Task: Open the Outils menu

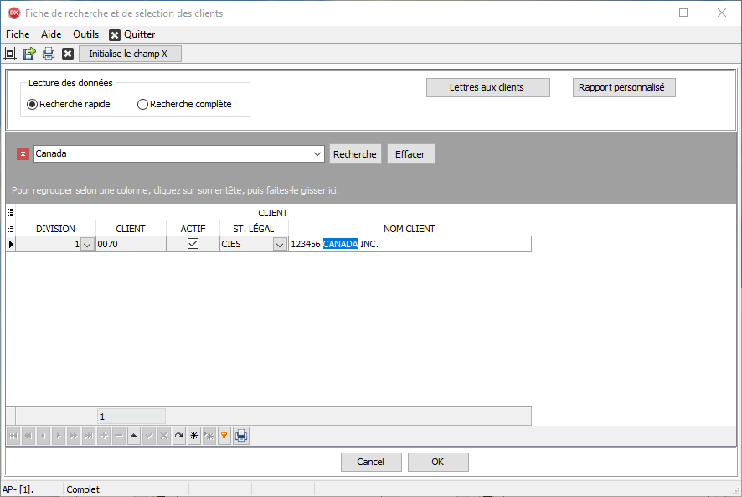Action: (x=85, y=34)
